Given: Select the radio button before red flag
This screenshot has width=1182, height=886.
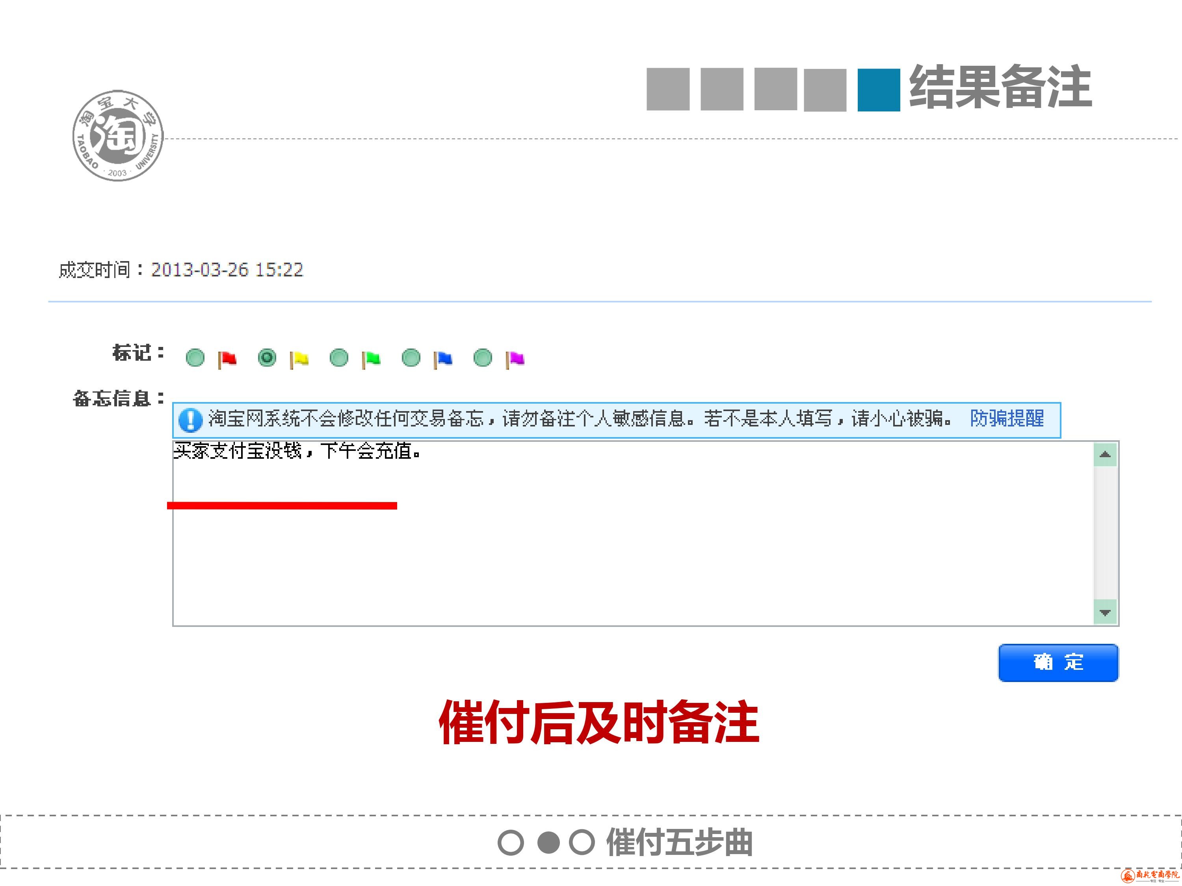Looking at the screenshot, I should [x=195, y=358].
